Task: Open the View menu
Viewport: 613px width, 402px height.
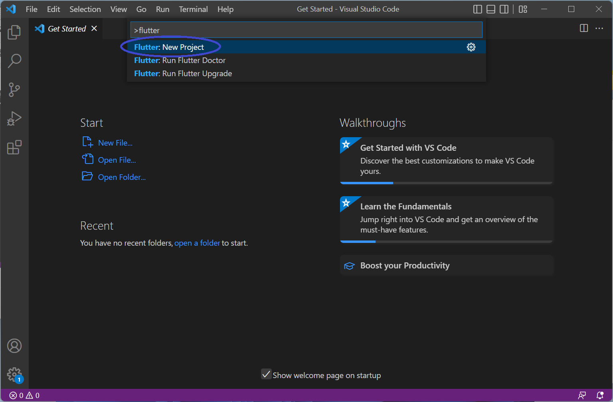Action: [x=119, y=9]
